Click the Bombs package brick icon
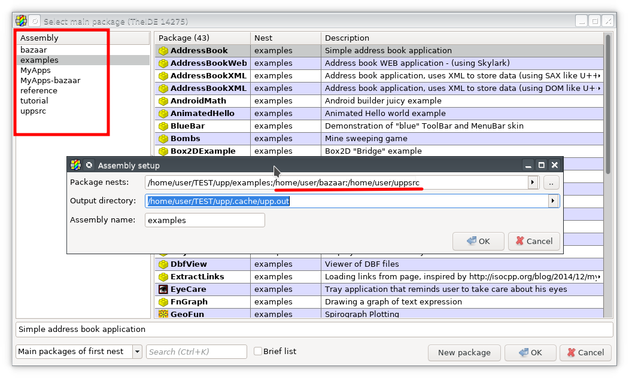629x378 pixels. (x=163, y=139)
